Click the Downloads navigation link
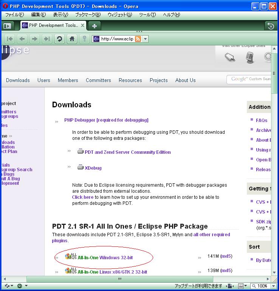279x291 pixels. tap(18, 80)
